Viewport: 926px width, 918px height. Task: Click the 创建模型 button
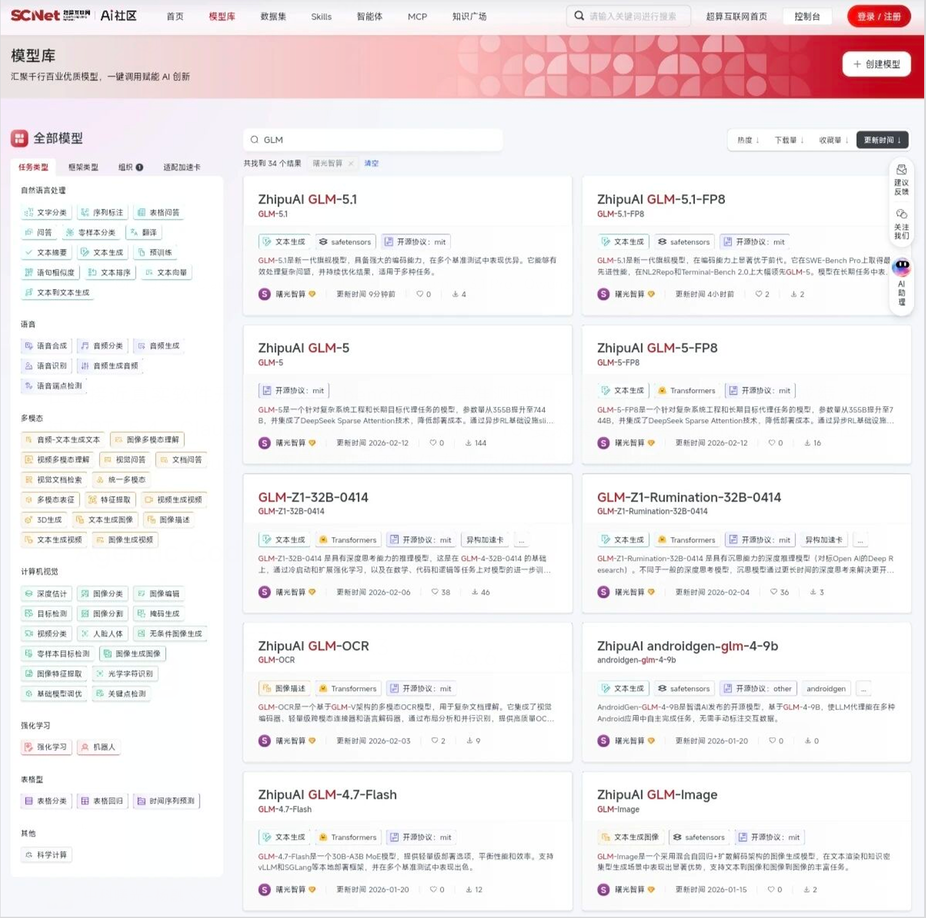(x=876, y=64)
